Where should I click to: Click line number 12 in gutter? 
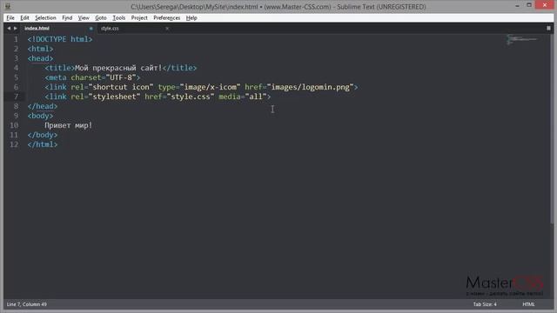(14, 144)
